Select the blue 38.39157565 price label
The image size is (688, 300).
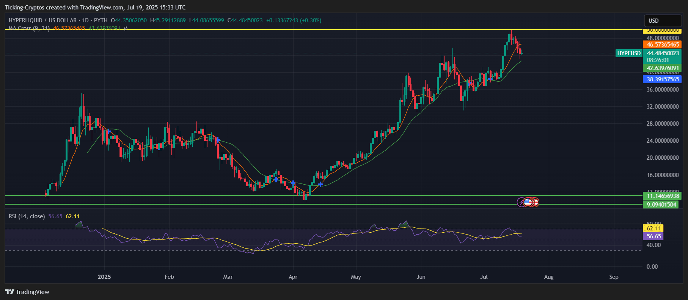662,79
